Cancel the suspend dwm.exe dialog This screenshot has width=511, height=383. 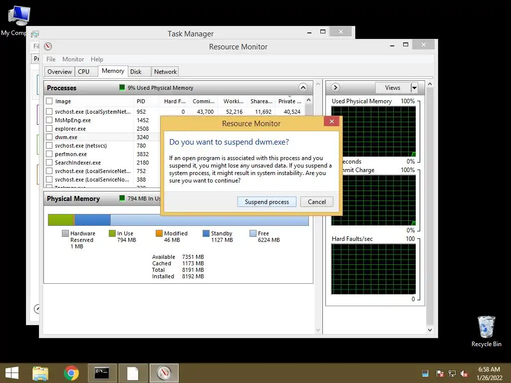click(317, 202)
